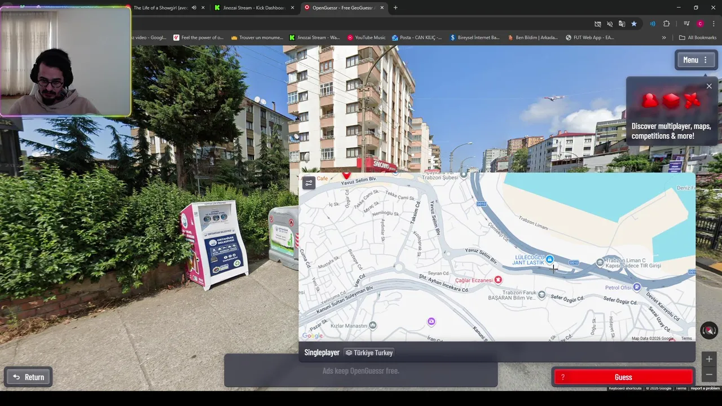Viewport: 722px width, 406px height.
Task: Open the YouTube Music bookmark
Action: (367, 38)
